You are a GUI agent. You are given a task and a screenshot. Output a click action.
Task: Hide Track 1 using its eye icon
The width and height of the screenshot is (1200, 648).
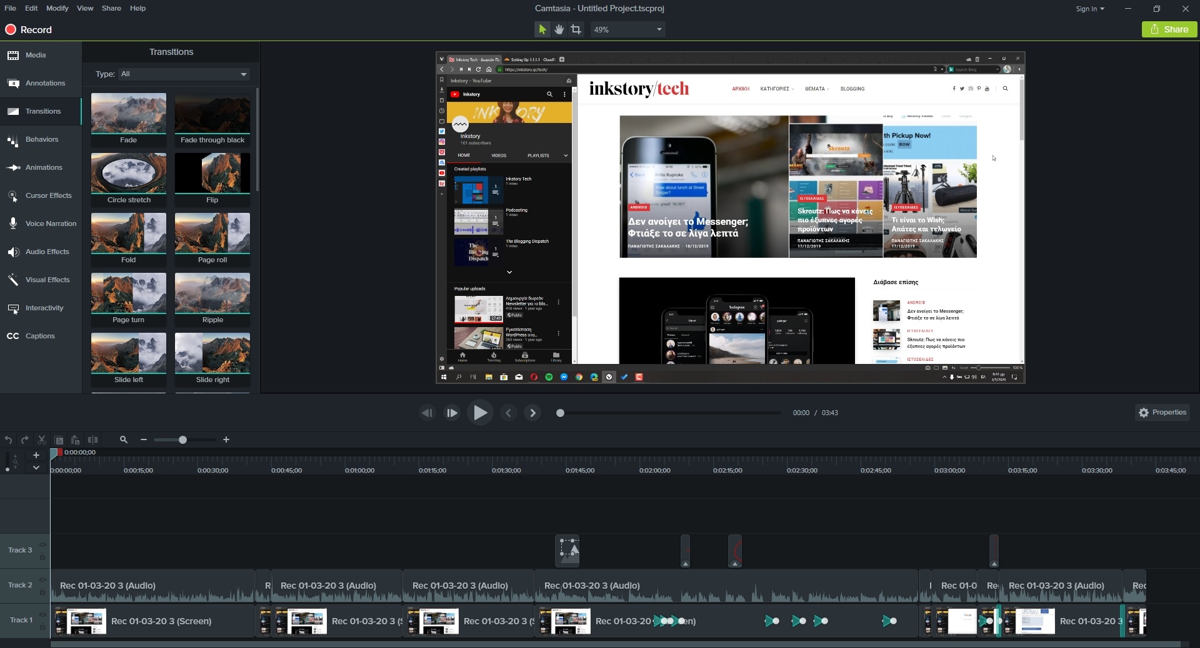pos(42,614)
